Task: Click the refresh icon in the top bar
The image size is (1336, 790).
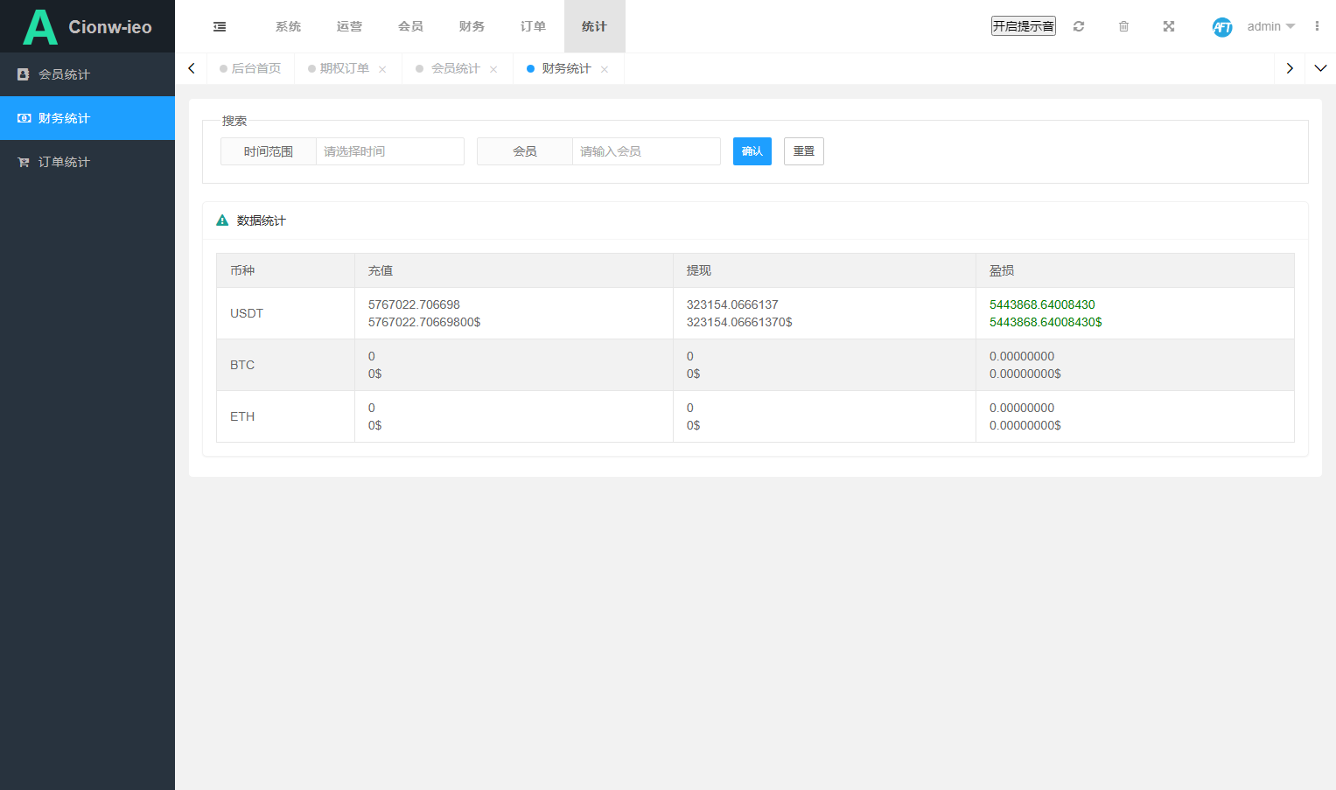Action: pyautogui.click(x=1079, y=26)
